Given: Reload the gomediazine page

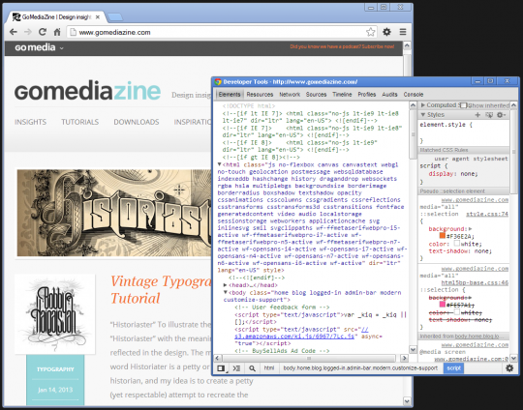Looking at the screenshot, I should 43,32.
